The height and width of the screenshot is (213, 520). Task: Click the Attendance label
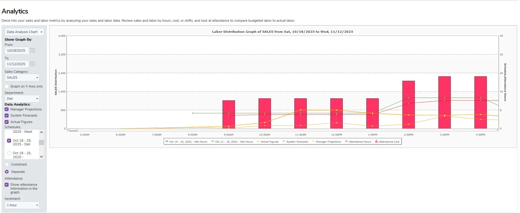14,178
